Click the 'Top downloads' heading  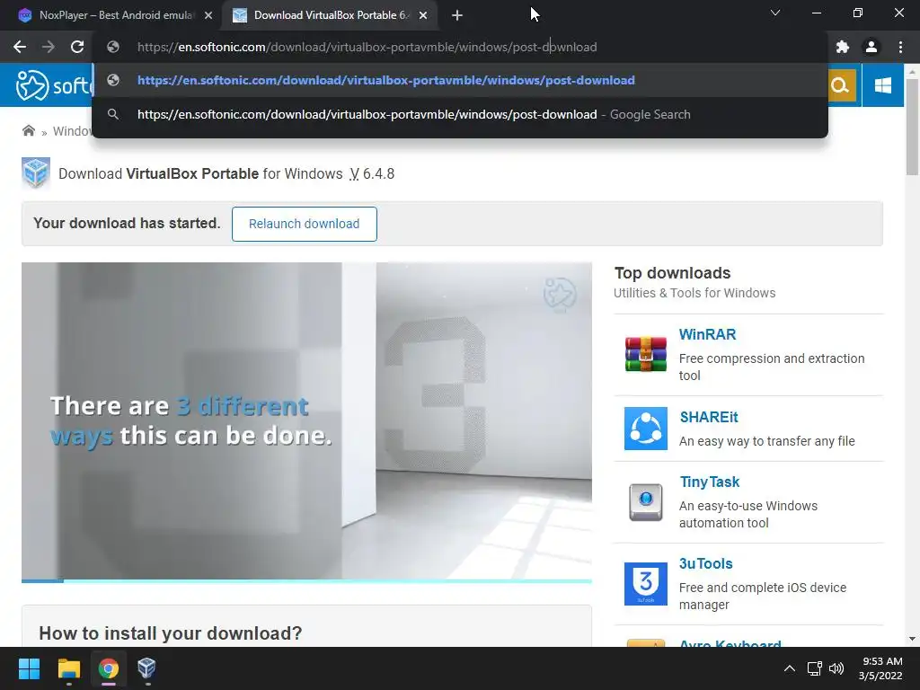(x=672, y=273)
